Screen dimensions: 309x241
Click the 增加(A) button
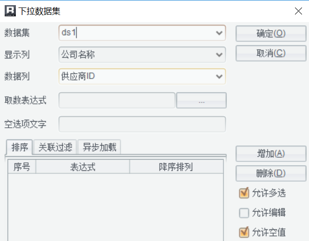click(x=271, y=154)
